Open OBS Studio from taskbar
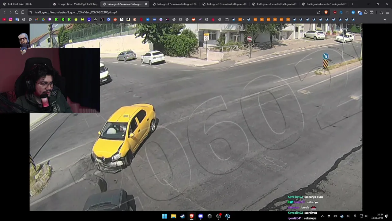 219,216
